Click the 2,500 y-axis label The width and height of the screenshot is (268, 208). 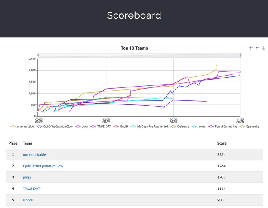[x=32, y=59]
